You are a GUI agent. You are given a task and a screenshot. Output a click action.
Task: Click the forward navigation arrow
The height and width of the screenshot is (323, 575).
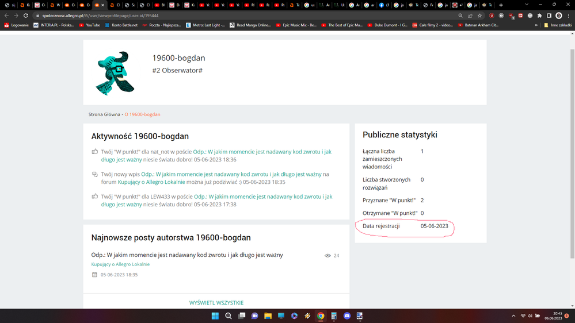pyautogui.click(x=16, y=16)
